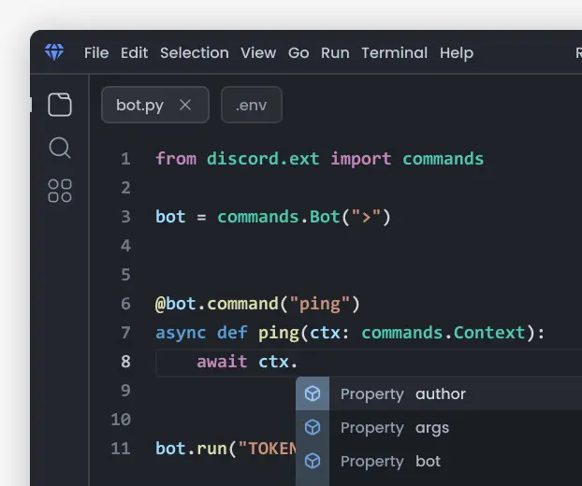The height and width of the screenshot is (486, 582).
Task: Switch to the bot.py tab
Action: pos(155,105)
